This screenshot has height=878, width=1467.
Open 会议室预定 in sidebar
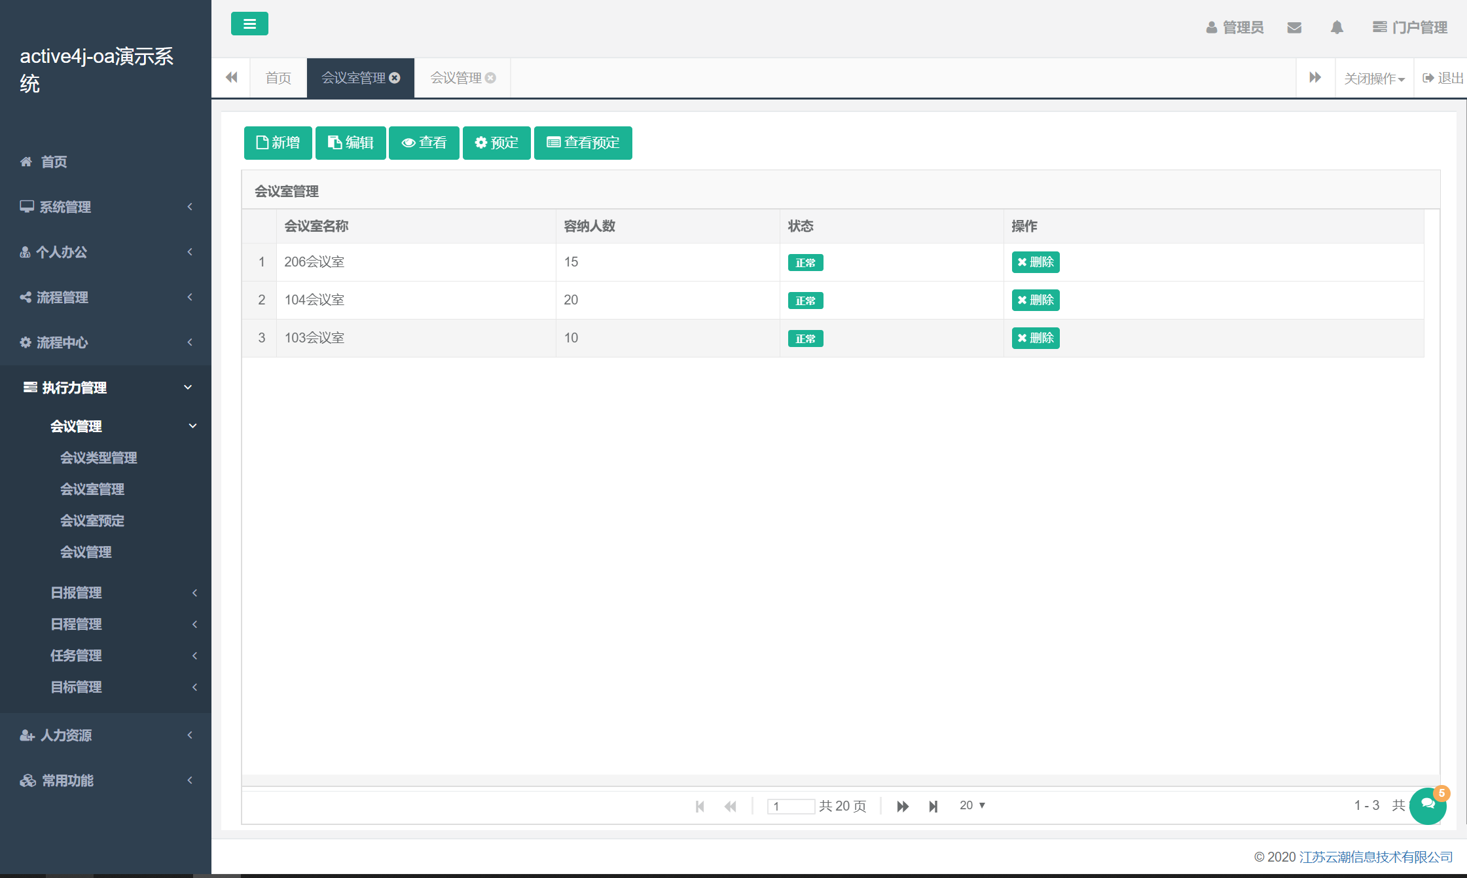[92, 521]
